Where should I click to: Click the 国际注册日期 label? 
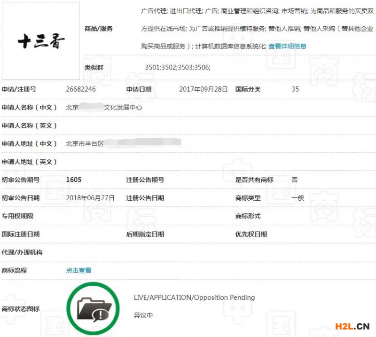(21, 234)
